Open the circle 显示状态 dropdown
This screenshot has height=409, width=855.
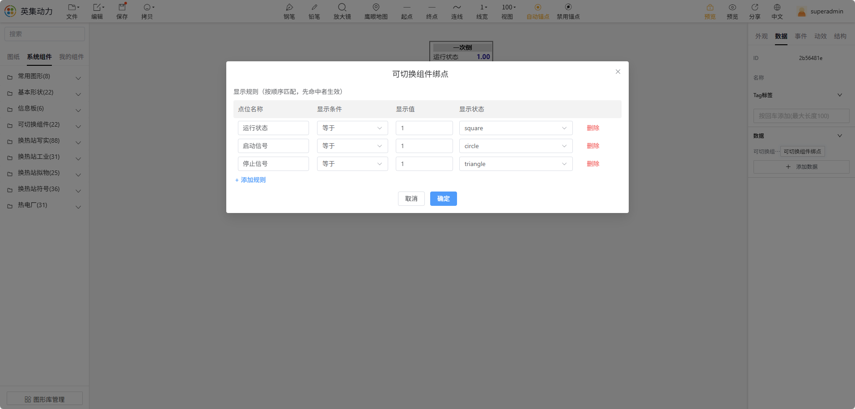coord(516,146)
